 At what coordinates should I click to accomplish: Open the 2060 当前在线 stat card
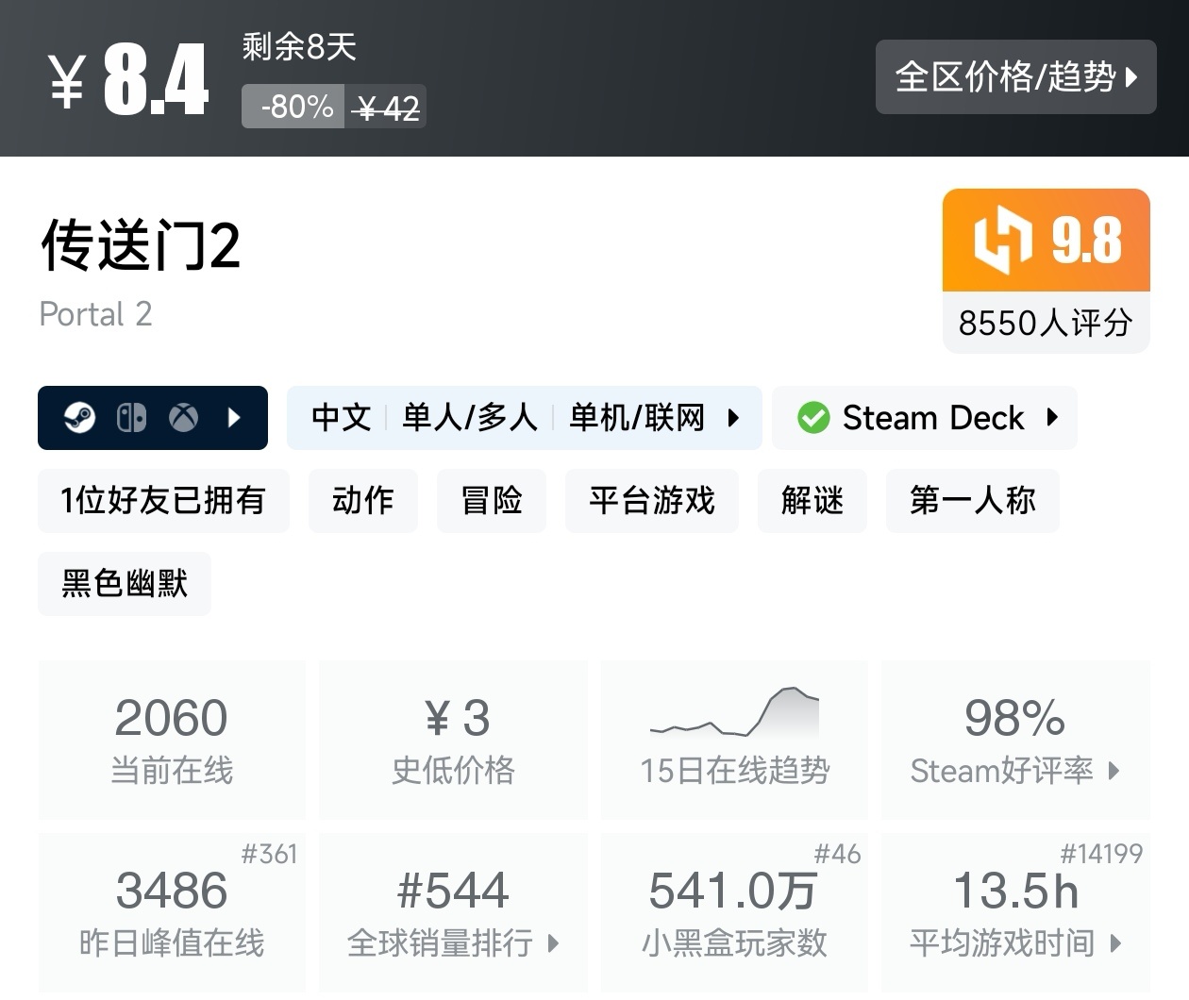(x=172, y=740)
